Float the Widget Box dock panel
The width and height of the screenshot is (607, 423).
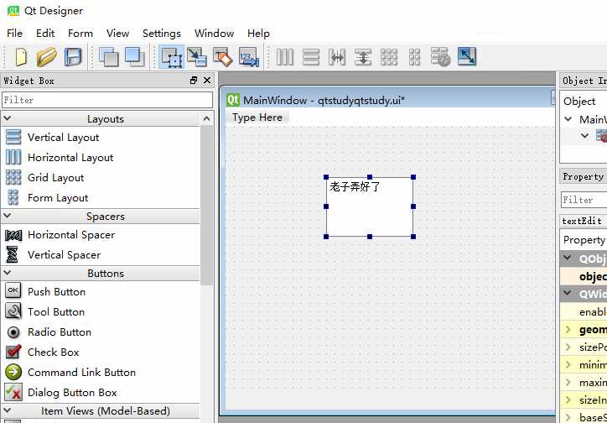pos(194,81)
